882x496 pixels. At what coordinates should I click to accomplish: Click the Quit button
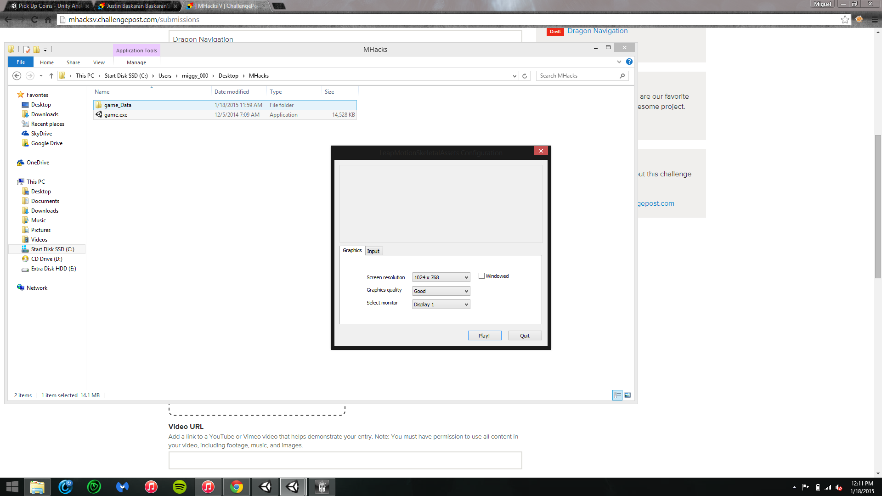[x=525, y=336]
